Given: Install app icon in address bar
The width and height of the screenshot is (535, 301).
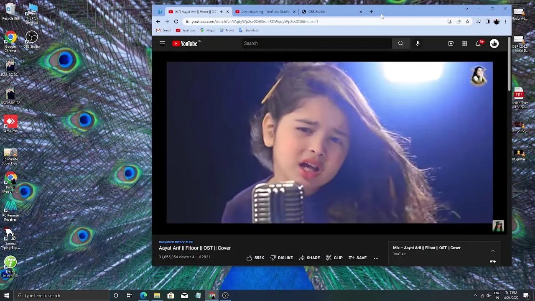Looking at the screenshot, I should [x=449, y=21].
